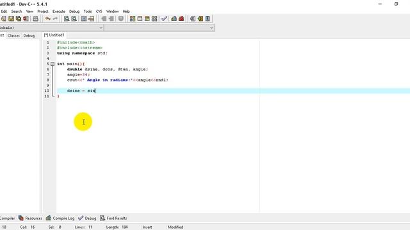Click the grey door toolbar icon
The width and height of the screenshot is (410, 230).
pyautogui.click(x=193, y=19)
